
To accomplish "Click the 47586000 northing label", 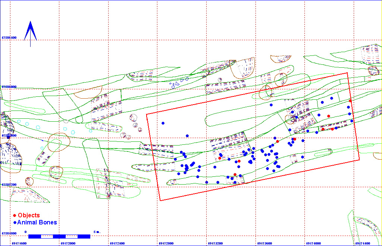I will click(9, 87).
